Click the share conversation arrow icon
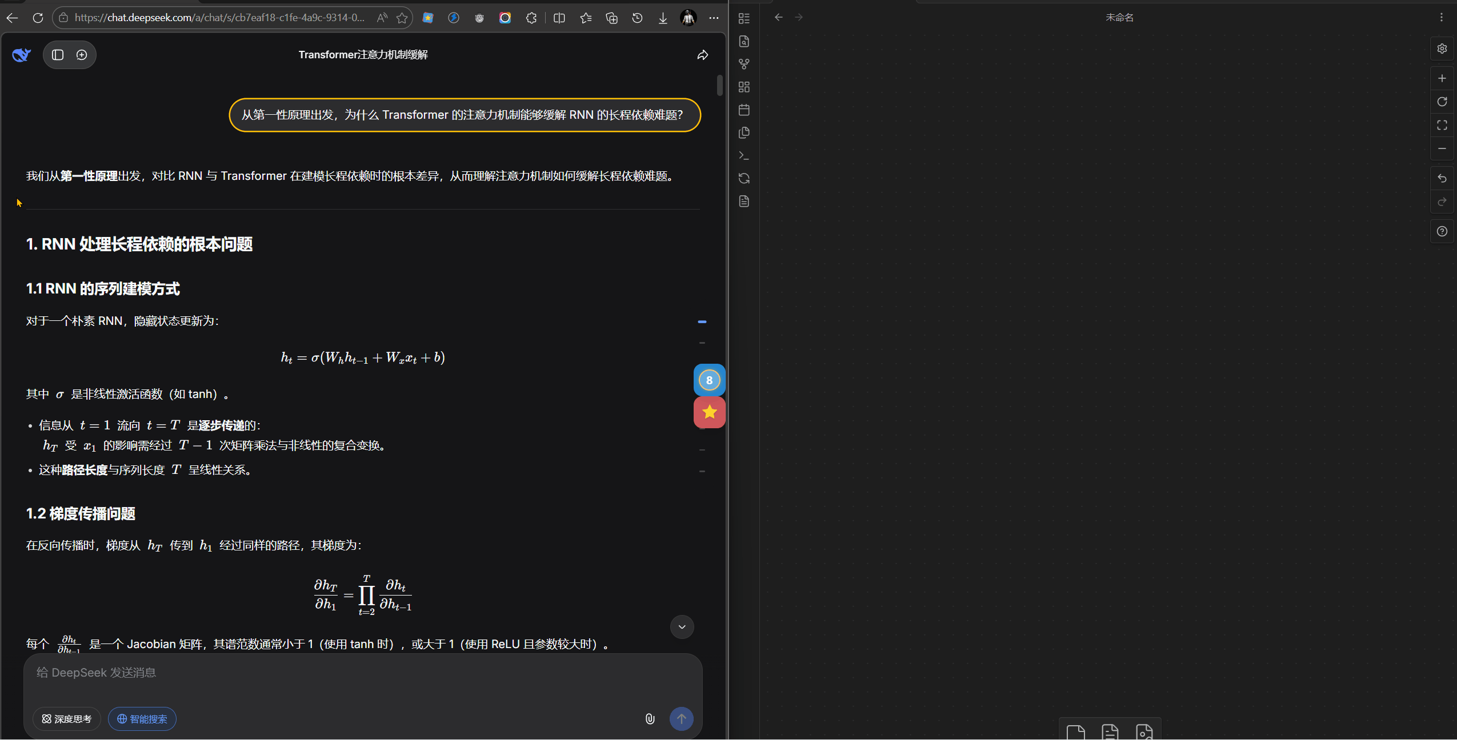 tap(702, 55)
